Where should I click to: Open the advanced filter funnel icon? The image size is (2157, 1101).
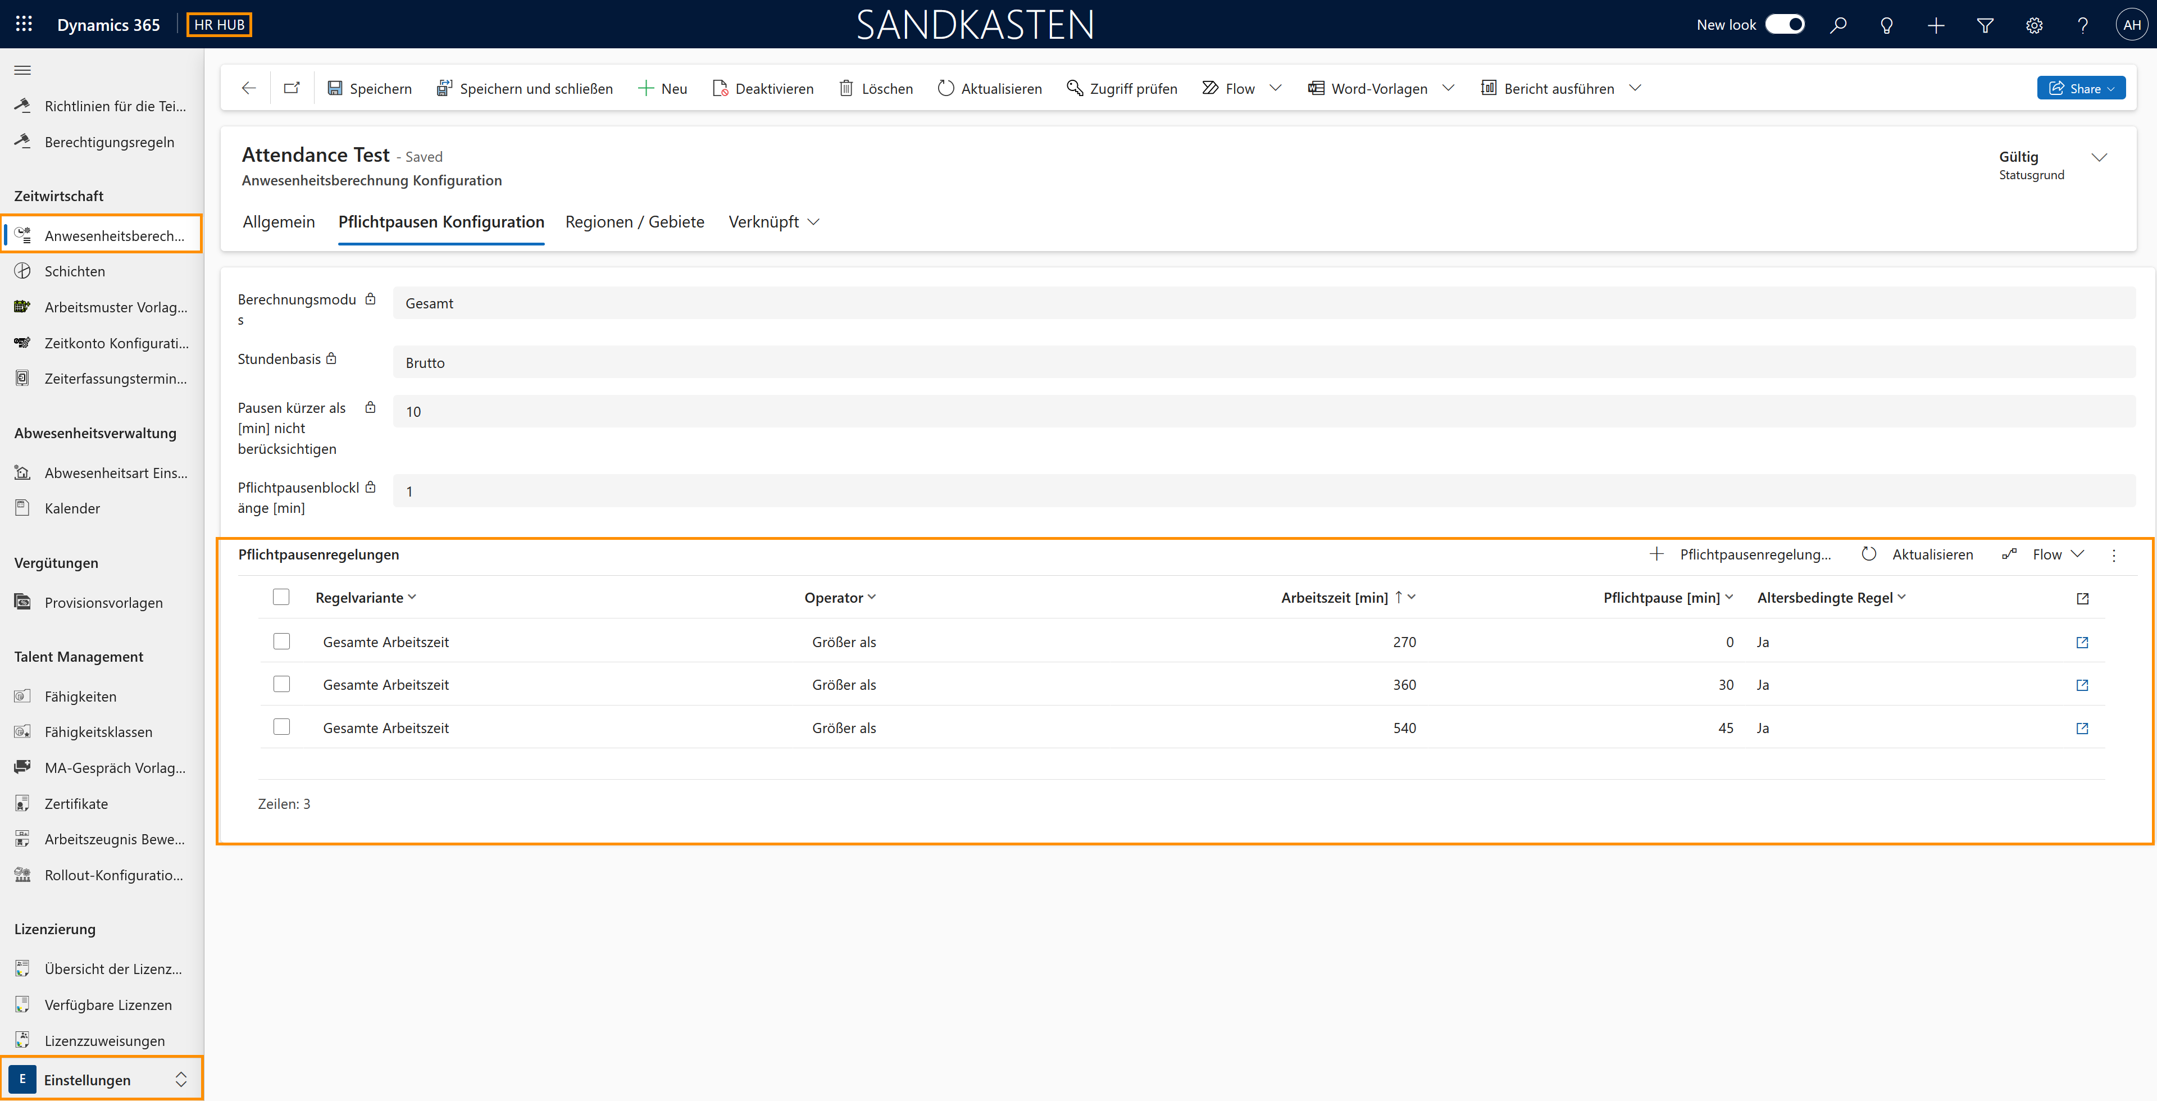pos(1985,25)
